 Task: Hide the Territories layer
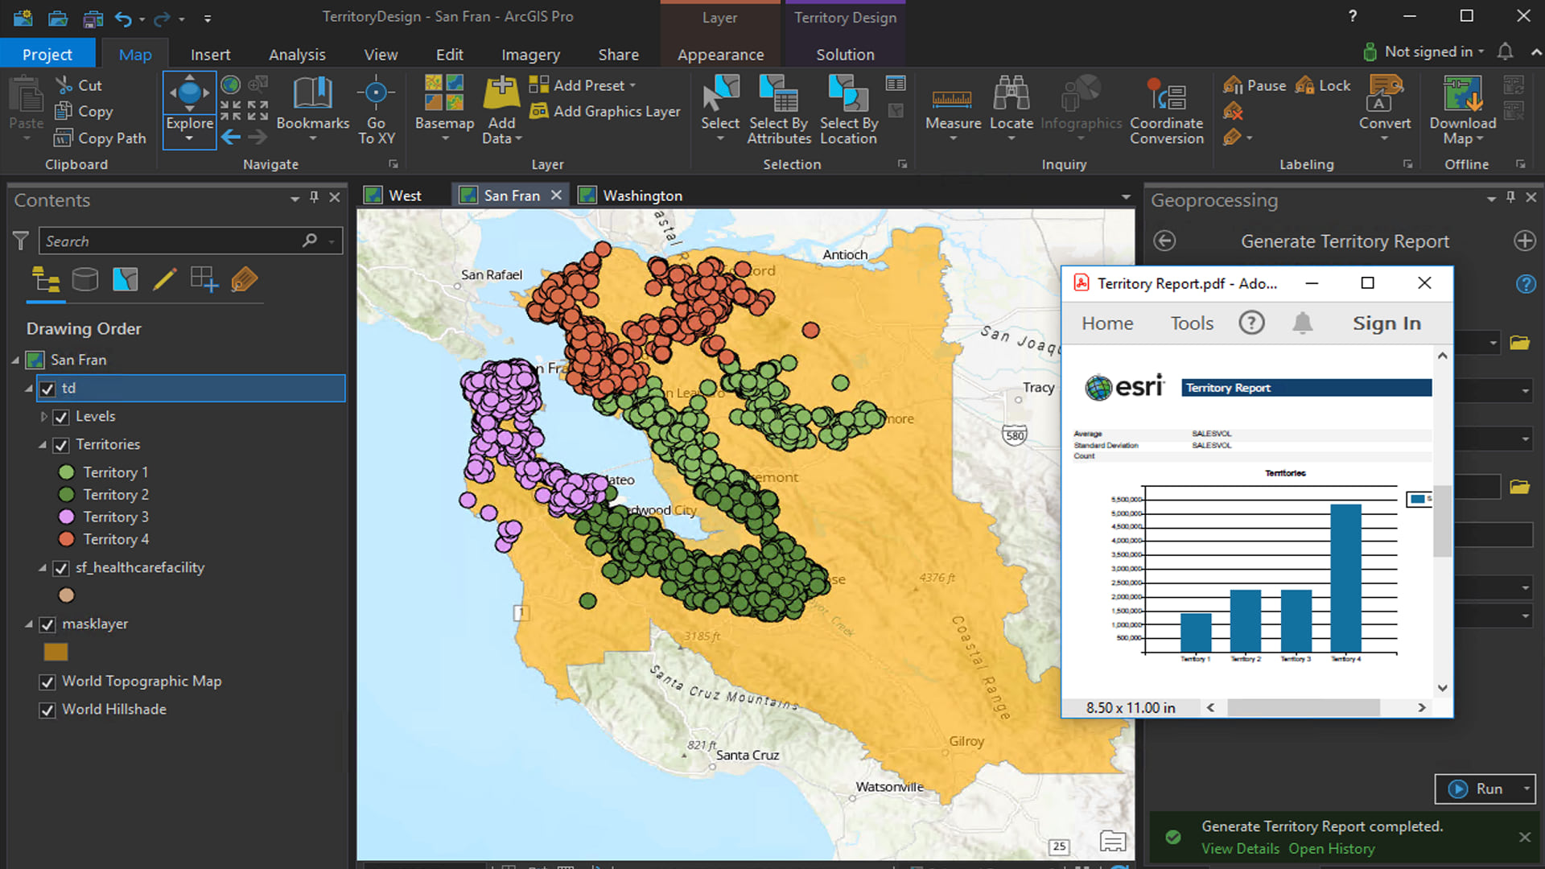coord(61,445)
